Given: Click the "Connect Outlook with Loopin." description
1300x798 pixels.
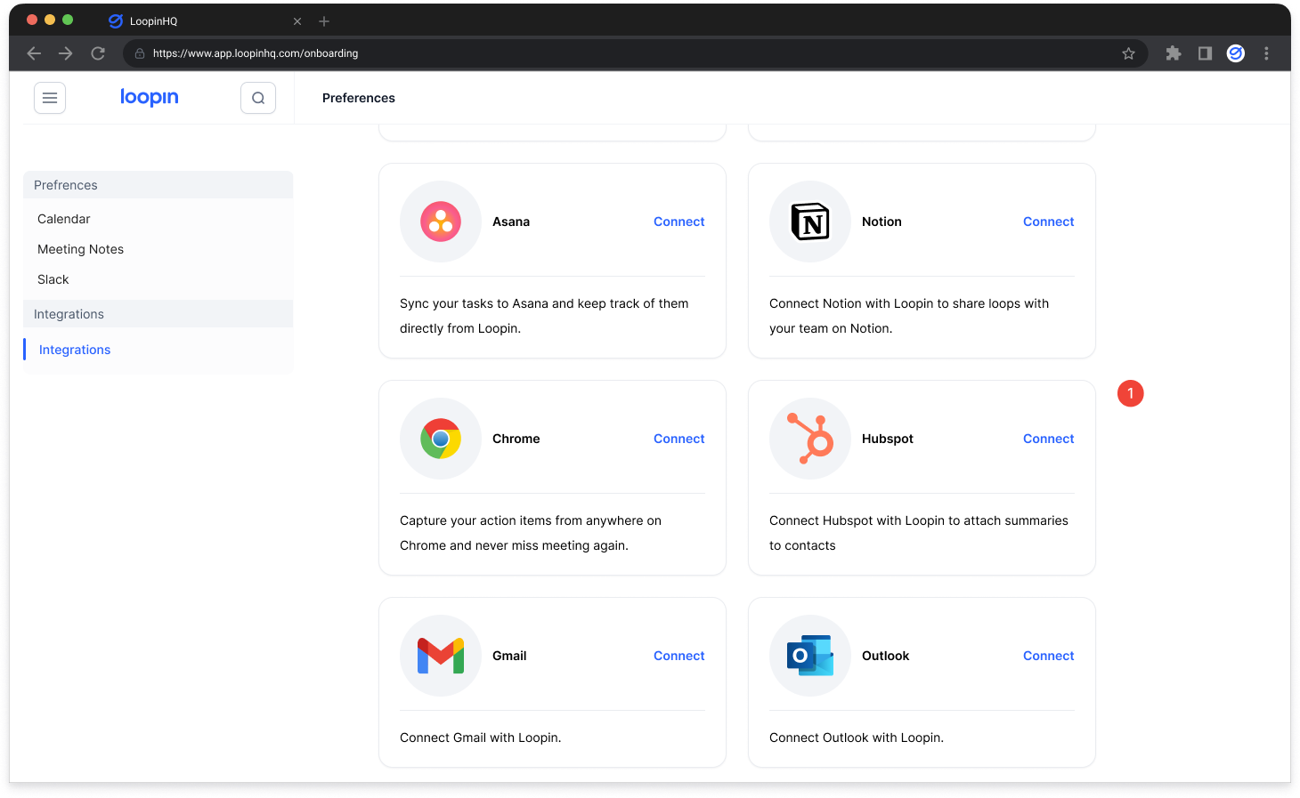Looking at the screenshot, I should pyautogui.click(x=857, y=738).
